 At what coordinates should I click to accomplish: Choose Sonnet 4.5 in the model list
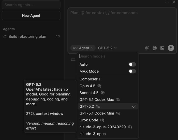point(89,93)
